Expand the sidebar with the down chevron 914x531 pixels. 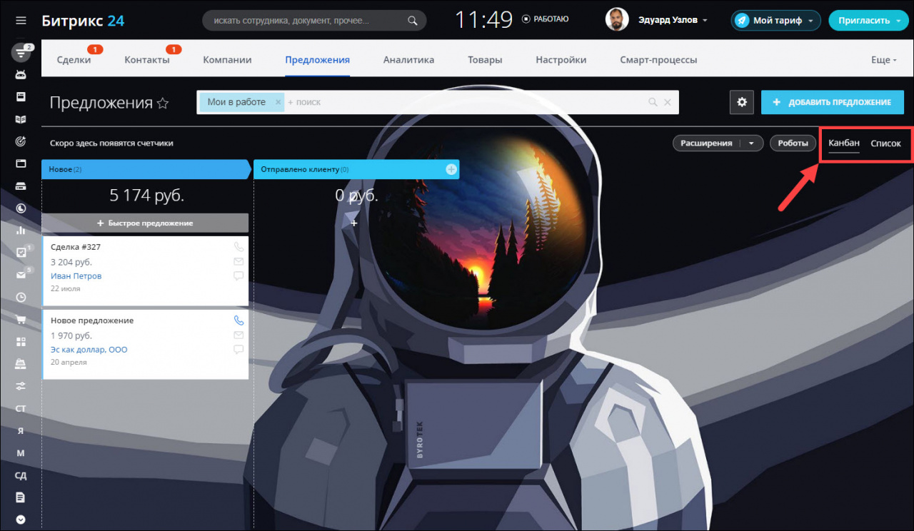(x=21, y=519)
